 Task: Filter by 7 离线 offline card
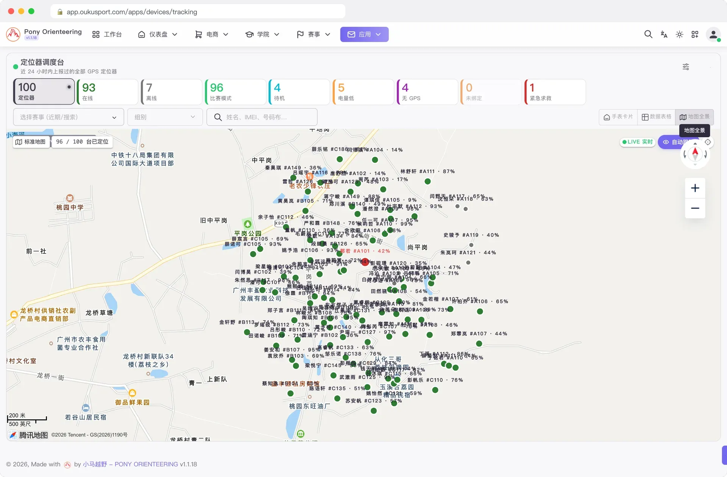point(172,92)
